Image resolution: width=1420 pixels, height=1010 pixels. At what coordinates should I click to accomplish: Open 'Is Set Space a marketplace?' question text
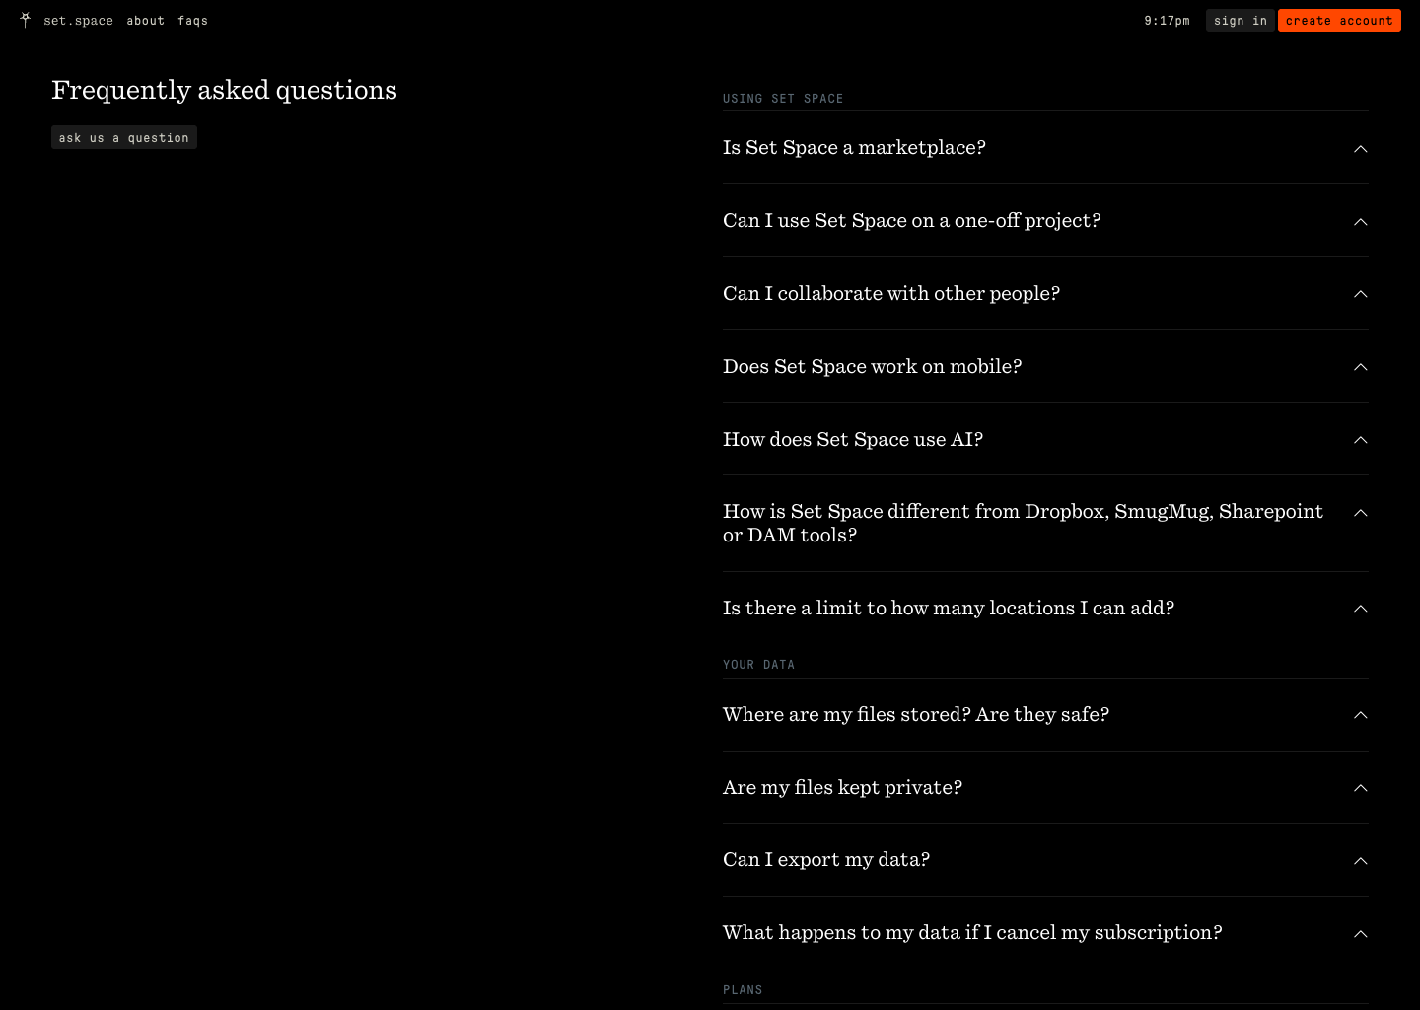[x=854, y=148]
